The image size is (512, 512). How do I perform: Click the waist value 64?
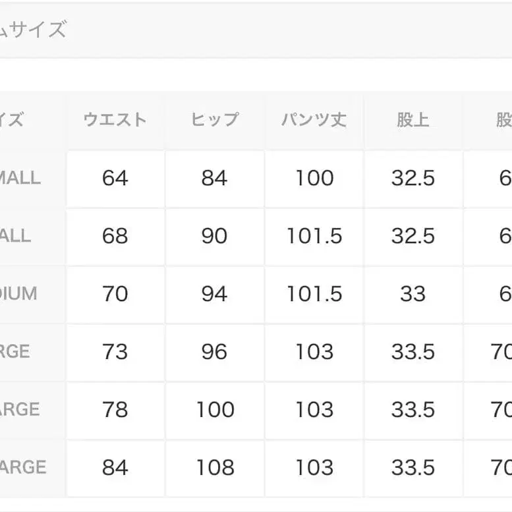click(115, 178)
